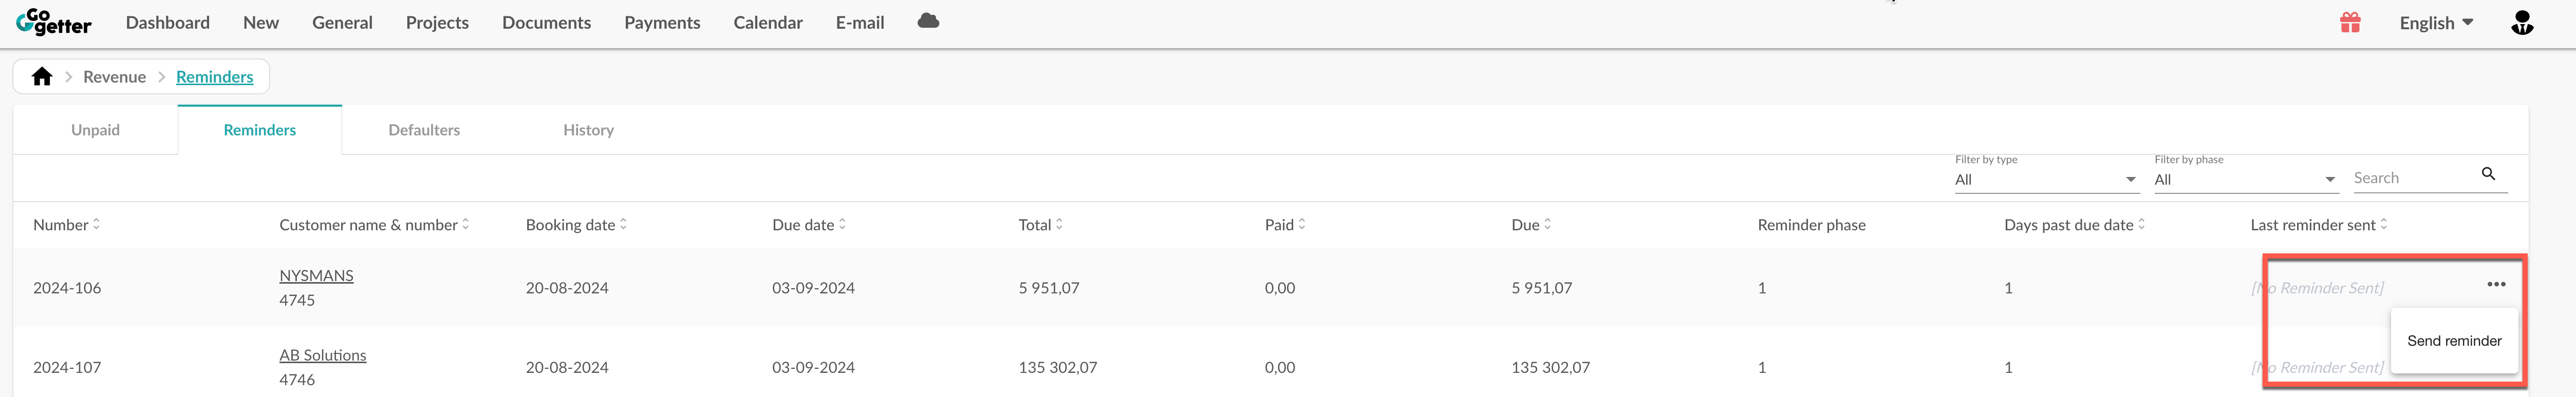Image resolution: width=2576 pixels, height=397 pixels.
Task: Click the red gift icon
Action: tap(2350, 22)
